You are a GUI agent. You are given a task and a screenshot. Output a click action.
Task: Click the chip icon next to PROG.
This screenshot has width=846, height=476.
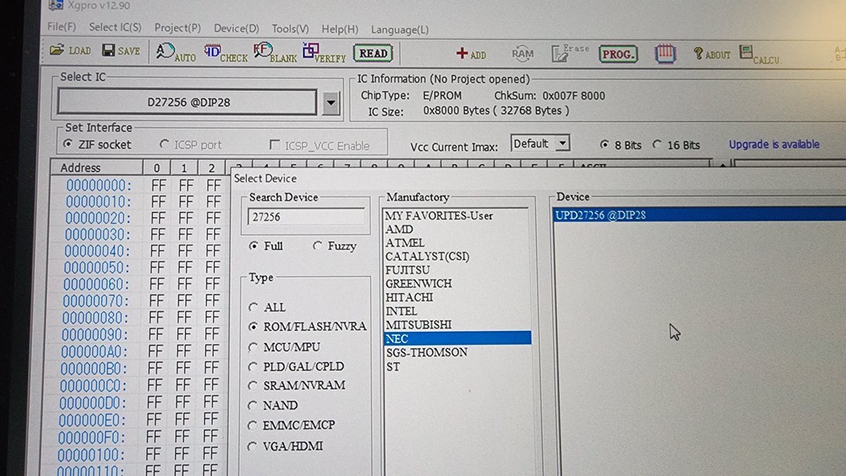[x=665, y=54]
